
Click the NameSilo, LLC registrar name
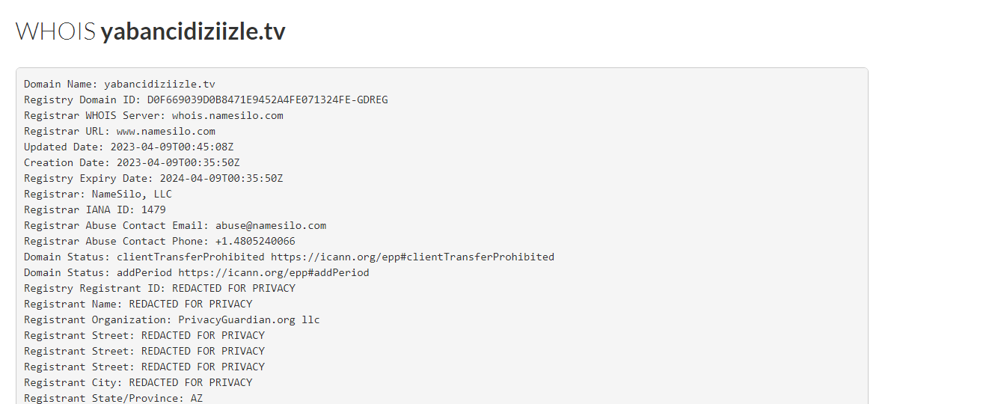point(132,194)
